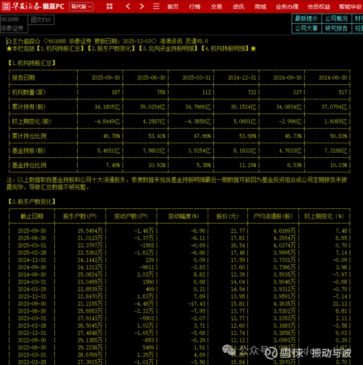The width and height of the screenshot is (363, 365).
Task: Click per-holder shares 4.6169万
Action: point(284,231)
